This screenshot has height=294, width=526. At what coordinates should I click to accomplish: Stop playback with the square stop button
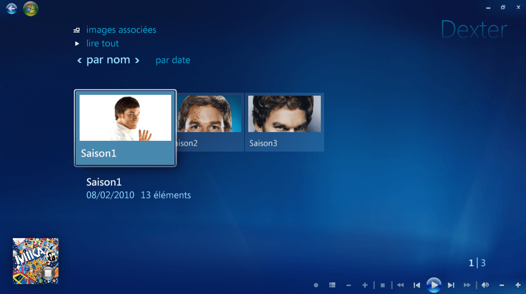click(383, 285)
